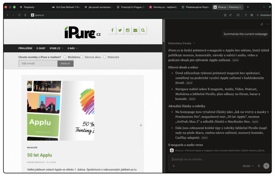Image resolution: width=275 pixels, height=176 pixels.
Task: Open the O NÁS menu dropdown
Action: pyautogui.click(x=73, y=48)
